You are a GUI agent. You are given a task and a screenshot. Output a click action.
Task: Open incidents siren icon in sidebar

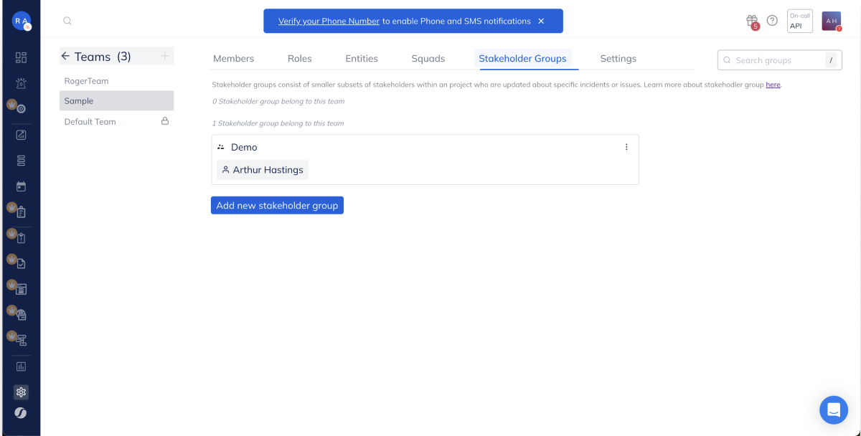point(21,83)
